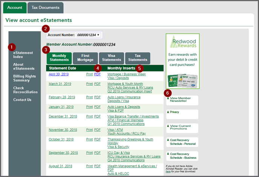Open the Account Number dropdown
This screenshot has width=259, height=177.
click(x=88, y=35)
